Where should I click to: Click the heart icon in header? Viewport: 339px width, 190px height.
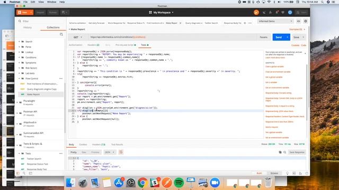[x=283, y=13]
